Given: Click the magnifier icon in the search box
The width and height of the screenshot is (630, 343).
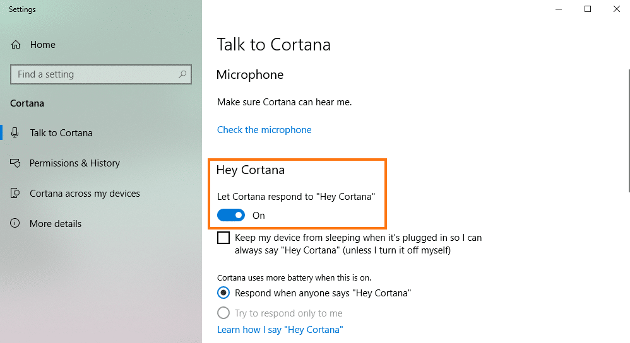Looking at the screenshot, I should coord(182,74).
